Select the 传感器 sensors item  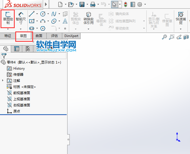(x=15, y=75)
